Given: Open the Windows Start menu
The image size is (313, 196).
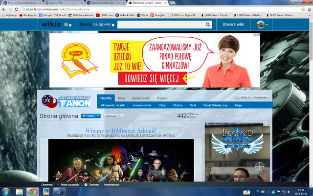Looking at the screenshot, I should coord(5,192).
